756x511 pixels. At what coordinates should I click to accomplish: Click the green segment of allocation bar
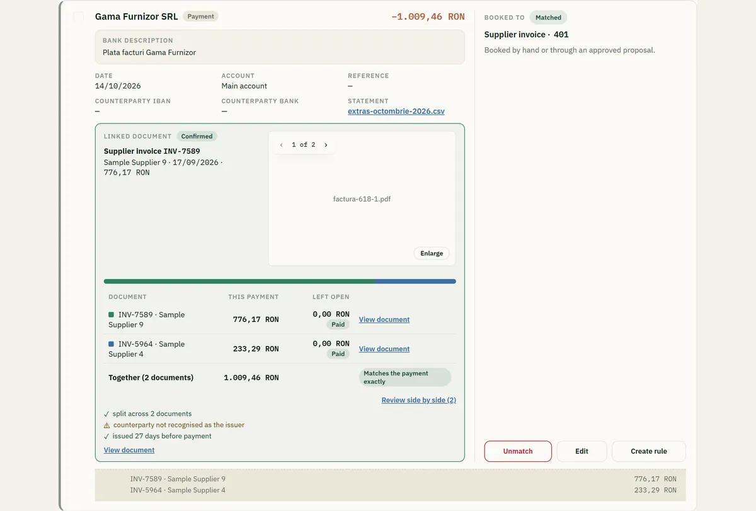click(239, 281)
